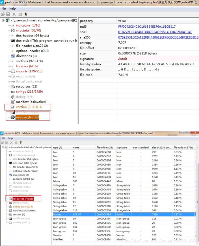Click the signature column header in resources table
This screenshot has height=246, width=199.
tap(124, 148)
